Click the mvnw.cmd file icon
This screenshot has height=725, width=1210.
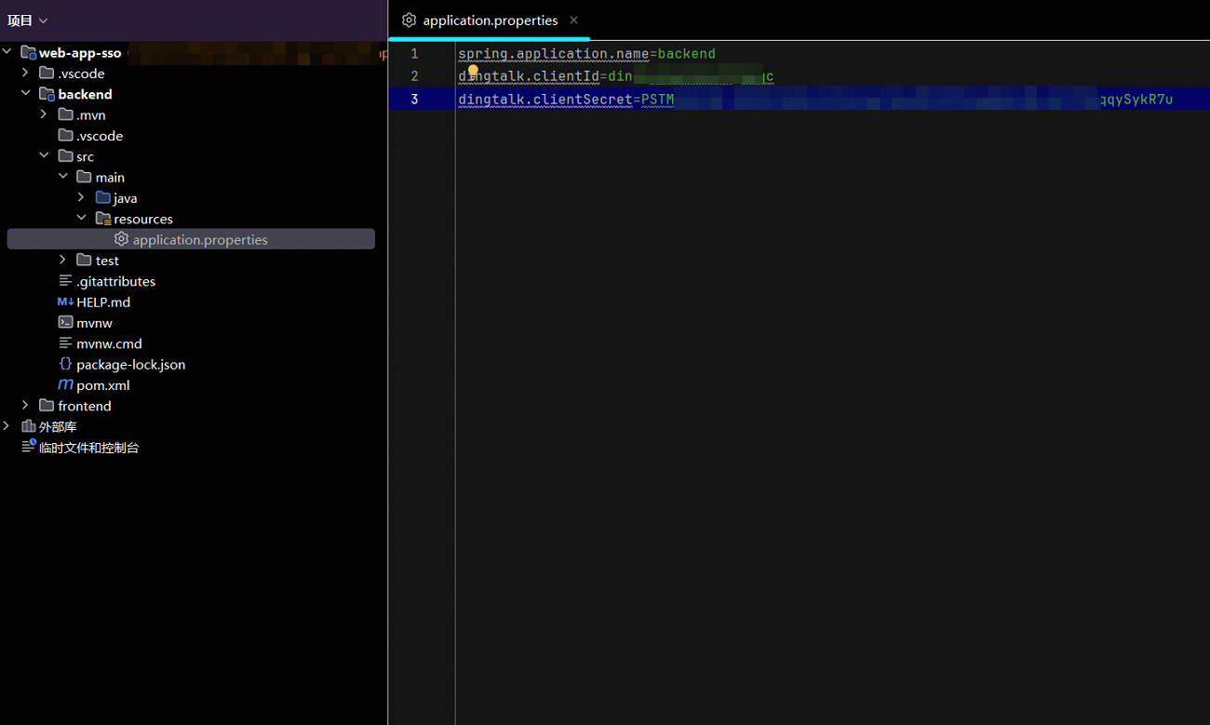click(x=65, y=343)
